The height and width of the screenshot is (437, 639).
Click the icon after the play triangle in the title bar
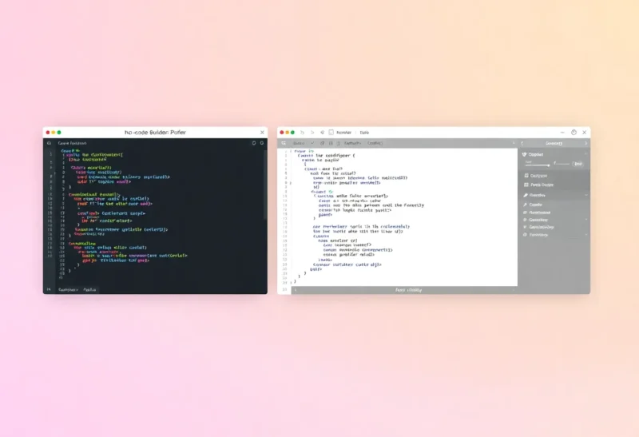click(x=322, y=133)
